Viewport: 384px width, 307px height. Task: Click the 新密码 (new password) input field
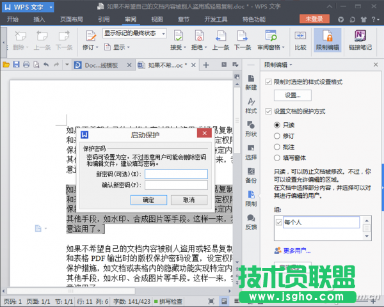(x=176, y=174)
